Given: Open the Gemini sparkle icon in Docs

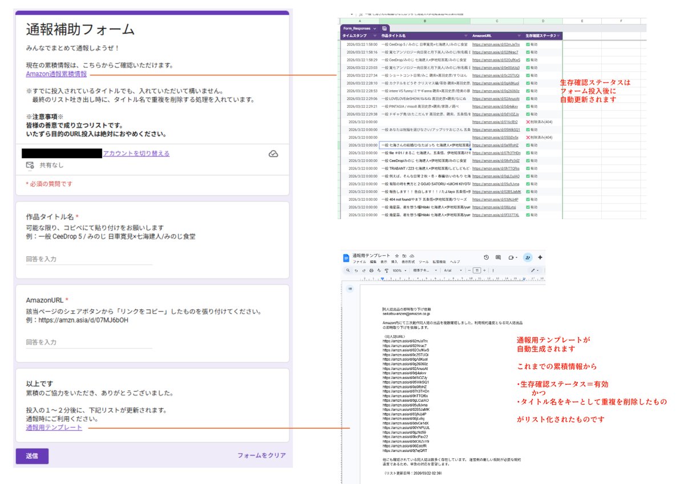Looking at the screenshot, I should tap(540, 257).
